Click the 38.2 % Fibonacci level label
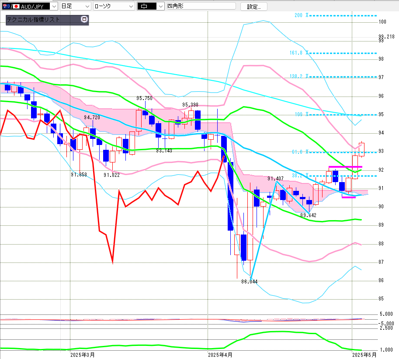The width and height of the screenshot is (399, 359). pyautogui.click(x=300, y=176)
